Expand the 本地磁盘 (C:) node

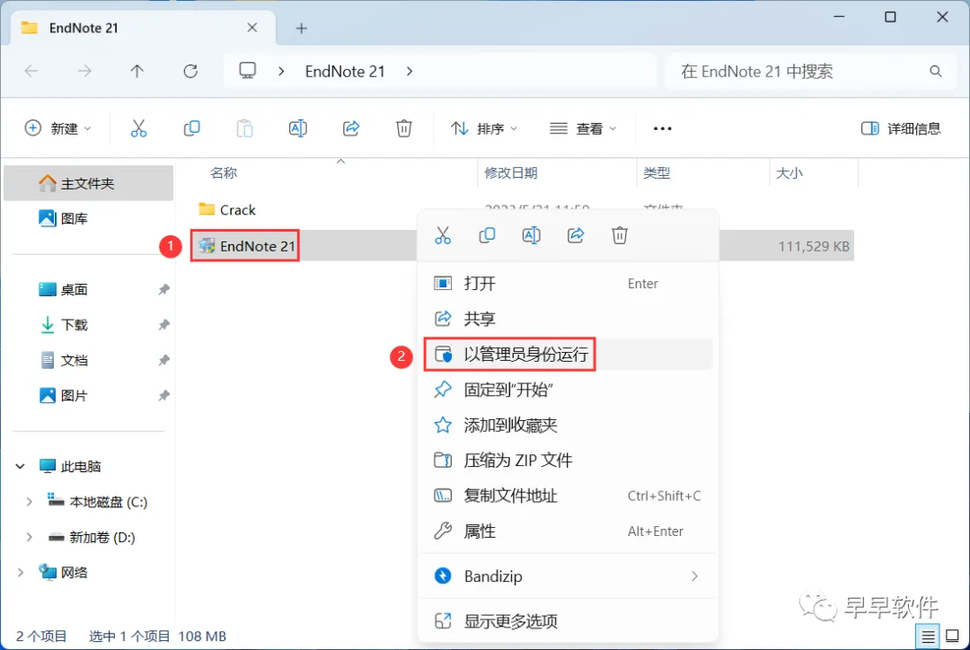coord(29,502)
